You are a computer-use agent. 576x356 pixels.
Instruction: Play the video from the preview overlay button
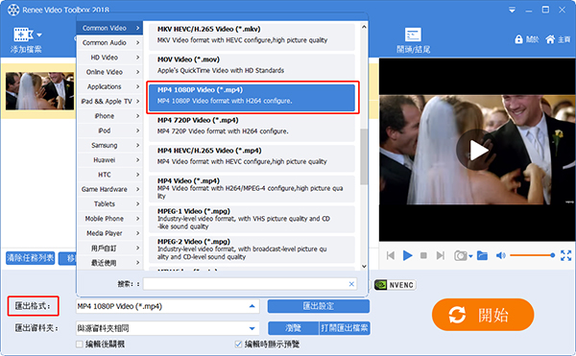[x=477, y=150]
